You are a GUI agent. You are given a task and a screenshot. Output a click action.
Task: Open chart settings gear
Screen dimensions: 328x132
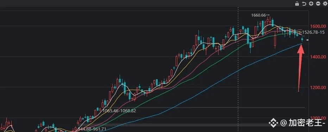tap(325, 4)
